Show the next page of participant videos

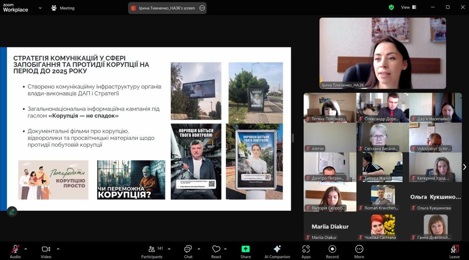pos(464,167)
